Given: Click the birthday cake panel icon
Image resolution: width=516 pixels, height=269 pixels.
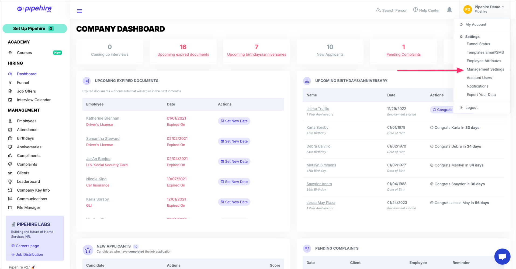Looking at the screenshot, I should pos(307,81).
